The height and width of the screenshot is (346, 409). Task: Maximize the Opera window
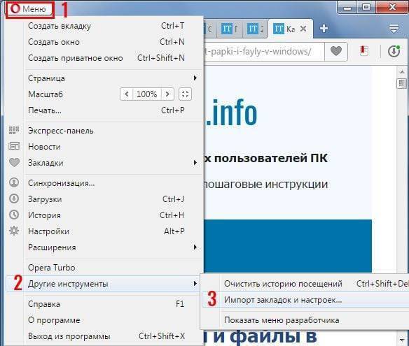point(366,7)
